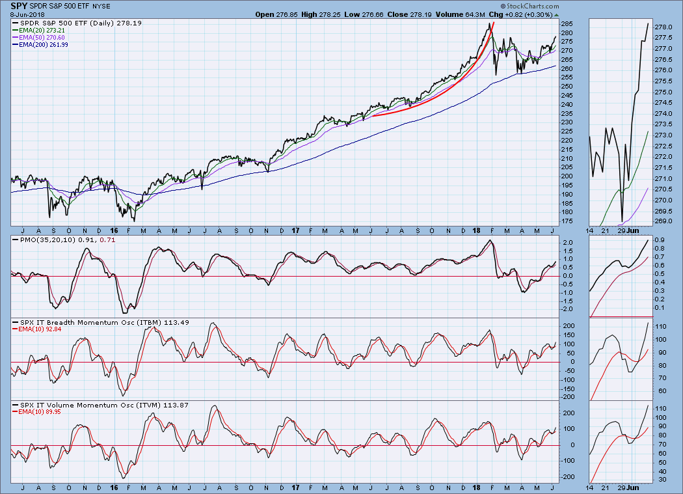
Task: Click the PMO(35,20,10) indicator label
Action: pyautogui.click(x=64, y=240)
